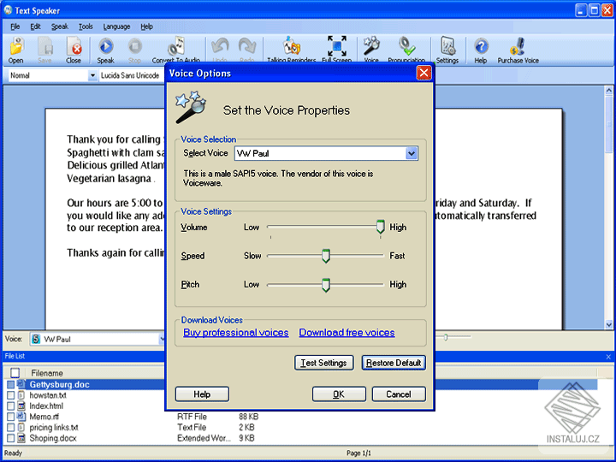This screenshot has height=462, width=616.
Task: Click the Speed slider thumb
Action: pos(326,256)
